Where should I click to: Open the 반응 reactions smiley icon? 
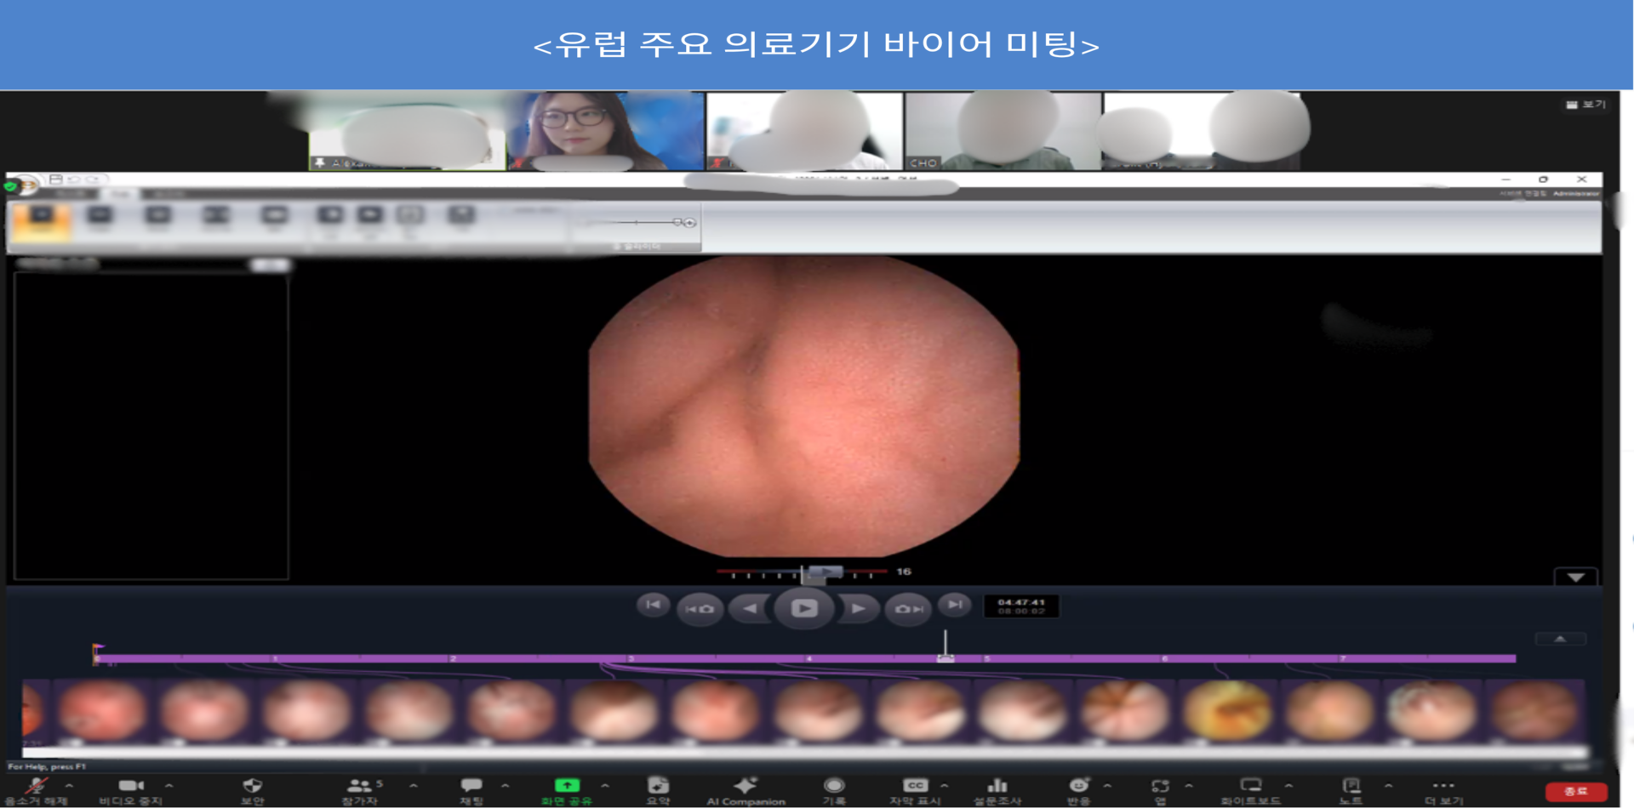pos(1078,785)
